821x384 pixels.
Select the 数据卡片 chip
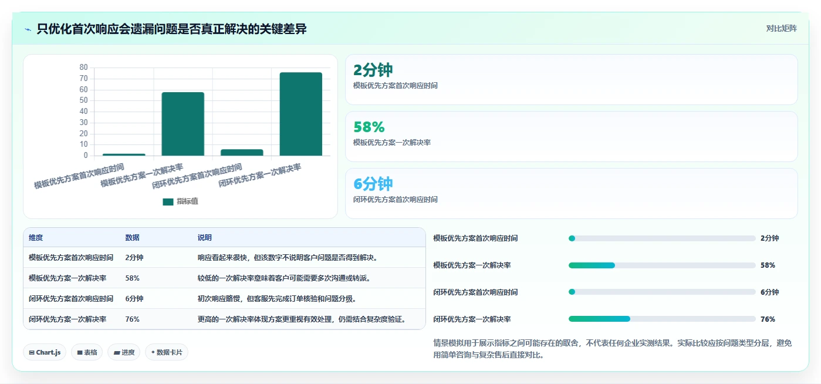point(167,352)
